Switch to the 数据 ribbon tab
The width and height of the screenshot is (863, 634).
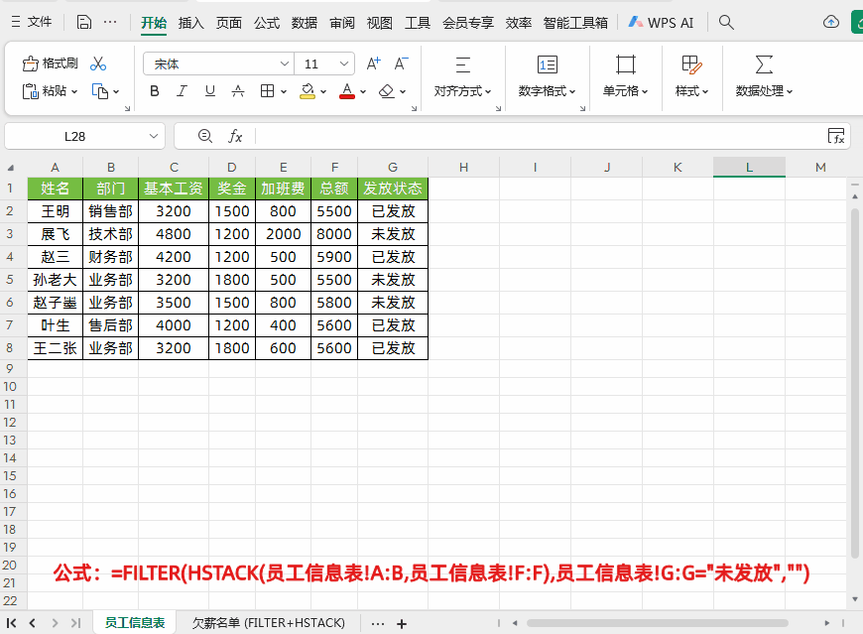(305, 23)
